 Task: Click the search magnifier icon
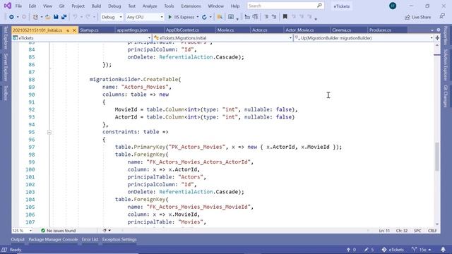[319, 6]
